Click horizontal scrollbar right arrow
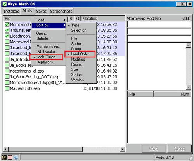This screenshot has width=194, height=161. pyautogui.click(x=122, y=149)
